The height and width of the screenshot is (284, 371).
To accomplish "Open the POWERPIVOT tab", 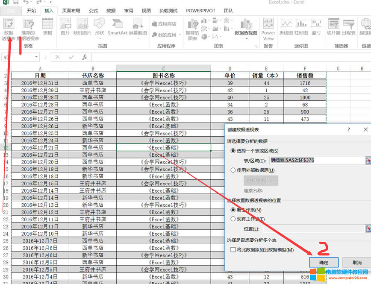I will click(x=200, y=11).
